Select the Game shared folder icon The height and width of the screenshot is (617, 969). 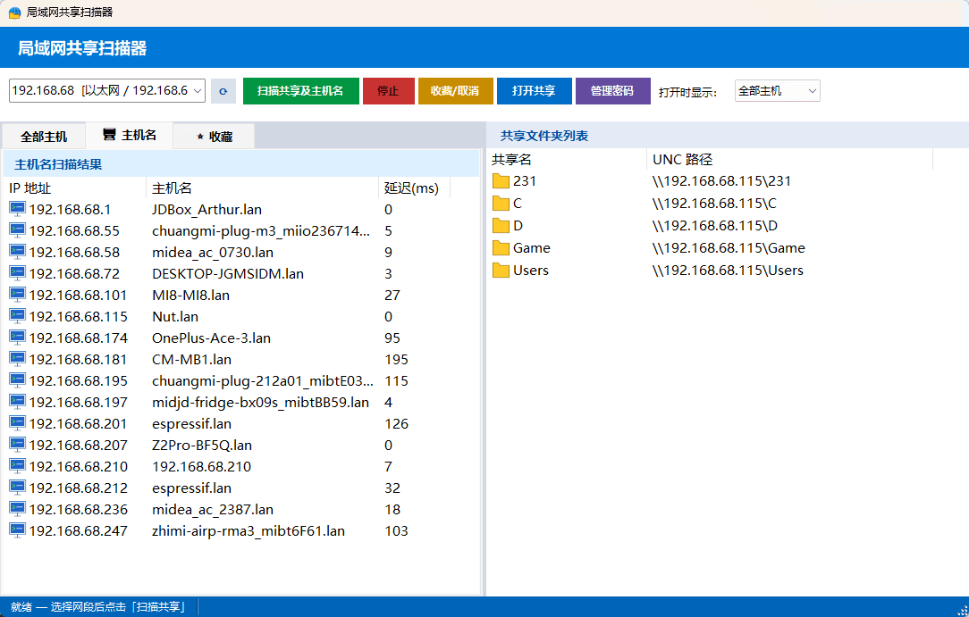501,248
